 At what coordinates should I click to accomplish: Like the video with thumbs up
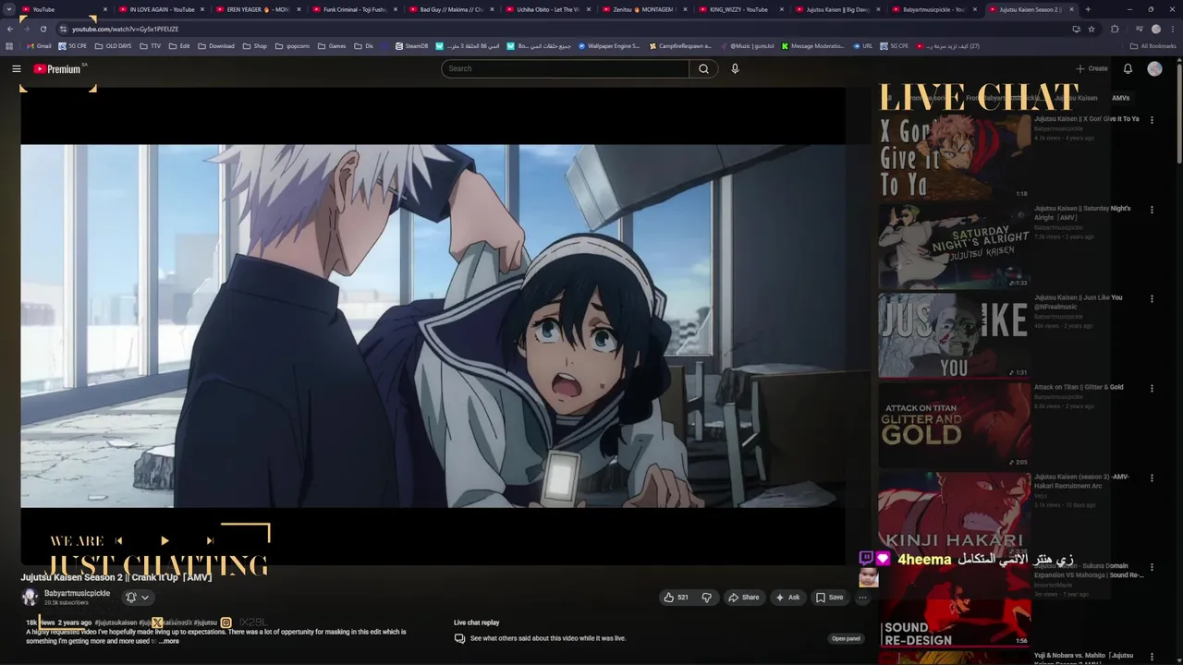pyautogui.click(x=676, y=598)
